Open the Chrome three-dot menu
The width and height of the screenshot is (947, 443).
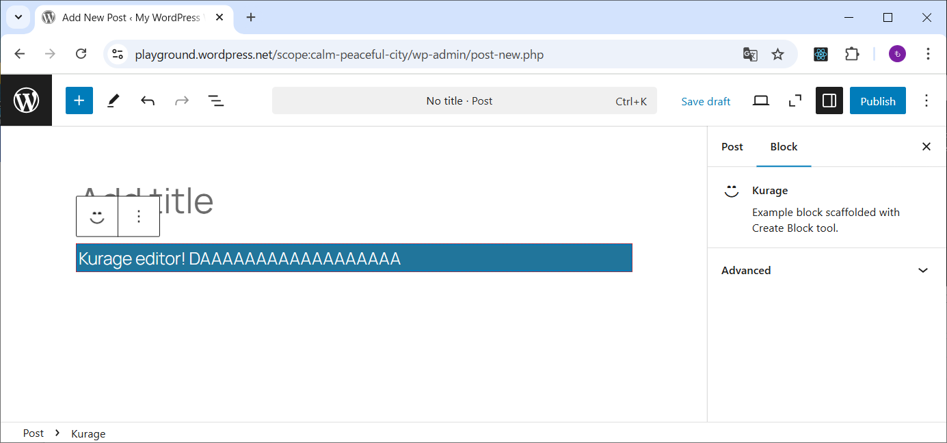click(x=928, y=54)
